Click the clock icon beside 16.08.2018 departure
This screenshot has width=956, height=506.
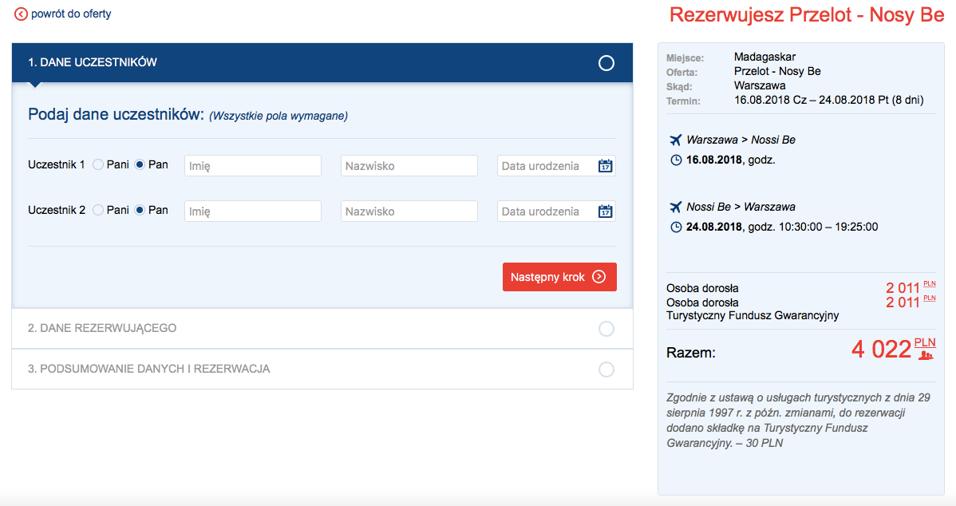[676, 160]
